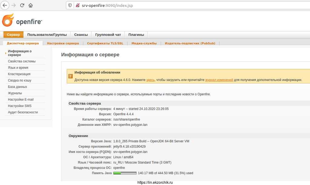Open the журнал изменений changelog link
Image resolution: width=310 pixels, height=185 pixels.
[219, 80]
